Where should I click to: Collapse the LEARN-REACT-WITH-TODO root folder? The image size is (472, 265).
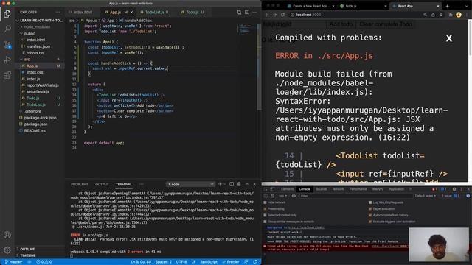[39, 21]
